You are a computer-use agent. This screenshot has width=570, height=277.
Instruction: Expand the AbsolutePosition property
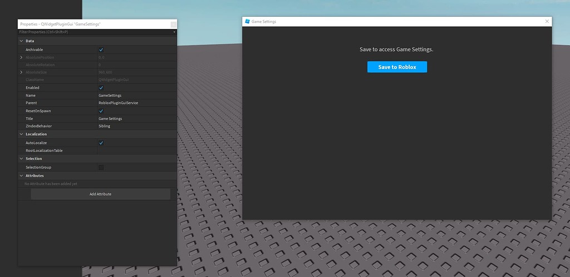point(21,57)
